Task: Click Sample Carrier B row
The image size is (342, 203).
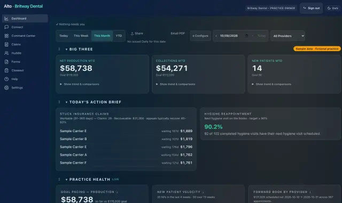Action: point(126,139)
